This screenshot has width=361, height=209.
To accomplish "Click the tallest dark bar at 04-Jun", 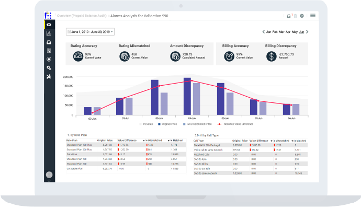I will tap(187, 96).
